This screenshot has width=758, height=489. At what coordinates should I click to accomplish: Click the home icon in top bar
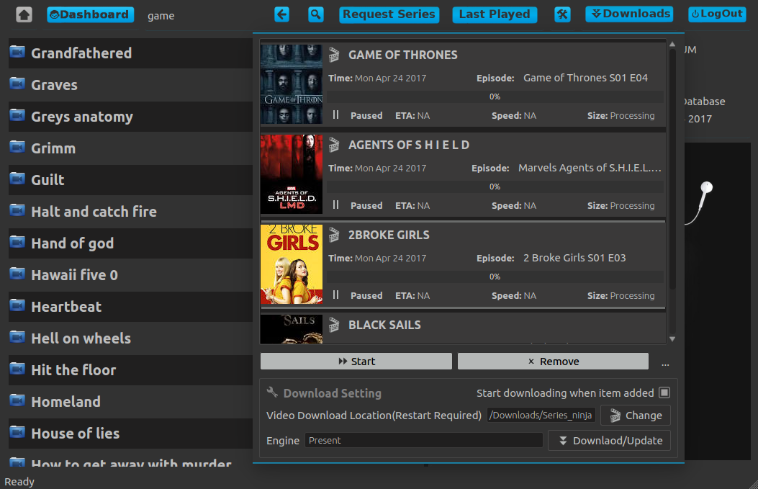pos(24,14)
